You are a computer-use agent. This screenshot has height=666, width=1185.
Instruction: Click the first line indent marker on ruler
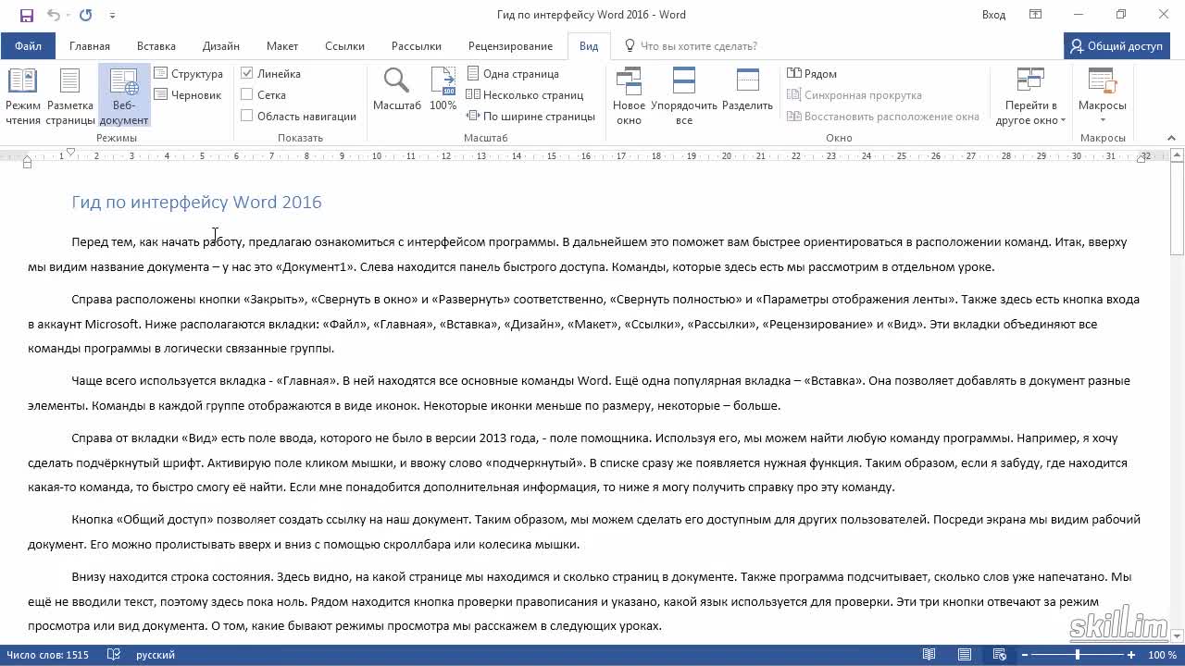tap(70, 153)
